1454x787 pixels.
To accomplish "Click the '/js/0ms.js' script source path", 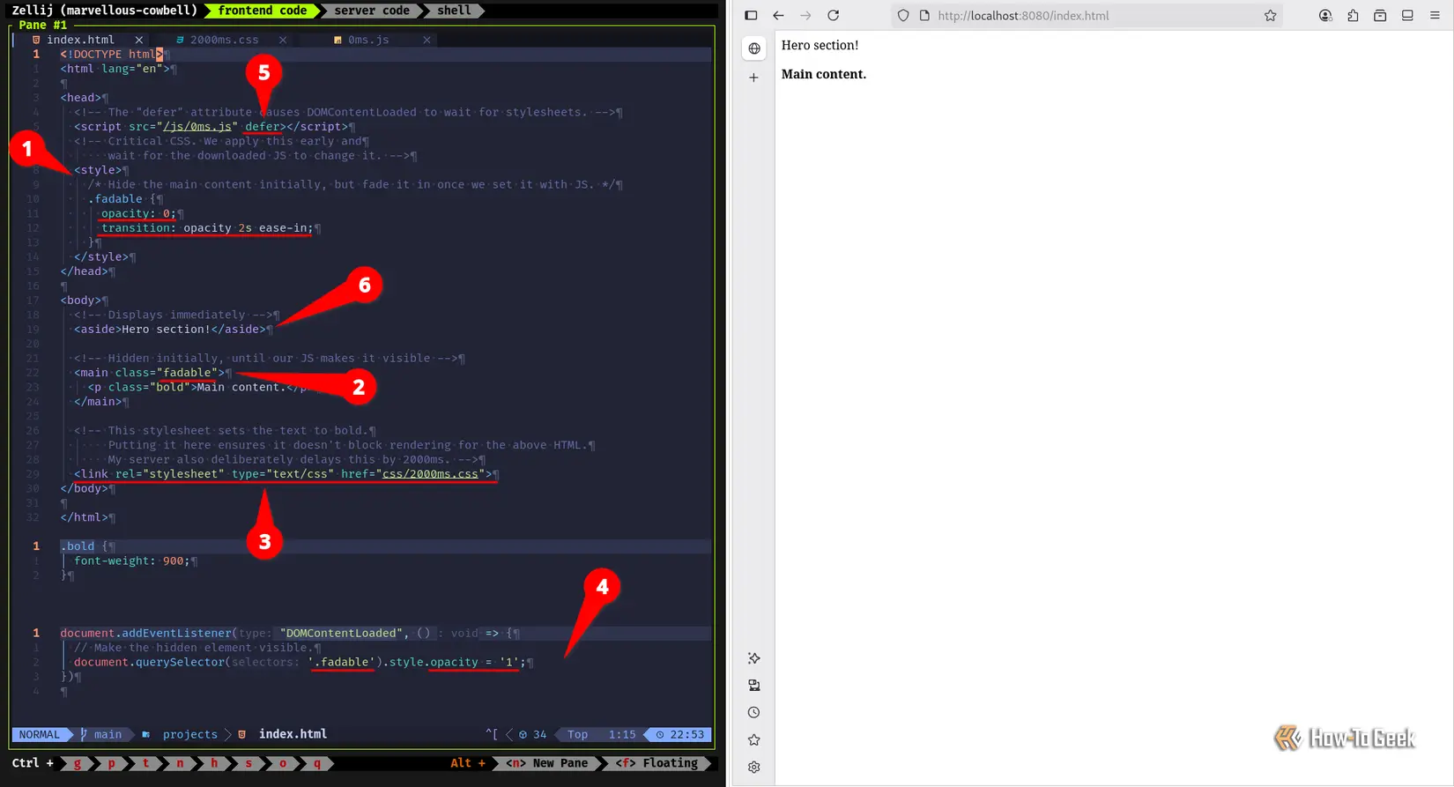I will pyautogui.click(x=197, y=126).
